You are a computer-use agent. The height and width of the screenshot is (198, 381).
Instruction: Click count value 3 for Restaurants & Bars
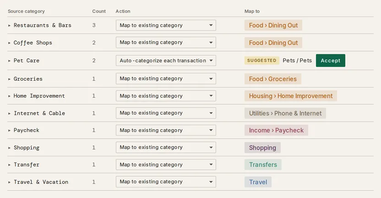[x=94, y=25]
